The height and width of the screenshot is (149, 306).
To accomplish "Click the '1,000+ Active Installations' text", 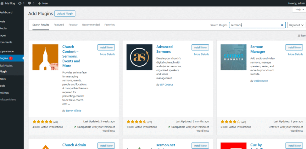I will 142,127.
